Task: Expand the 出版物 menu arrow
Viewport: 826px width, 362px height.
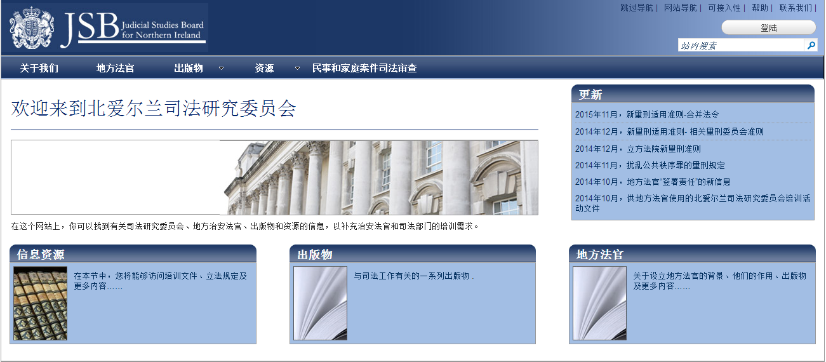Action: 221,68
